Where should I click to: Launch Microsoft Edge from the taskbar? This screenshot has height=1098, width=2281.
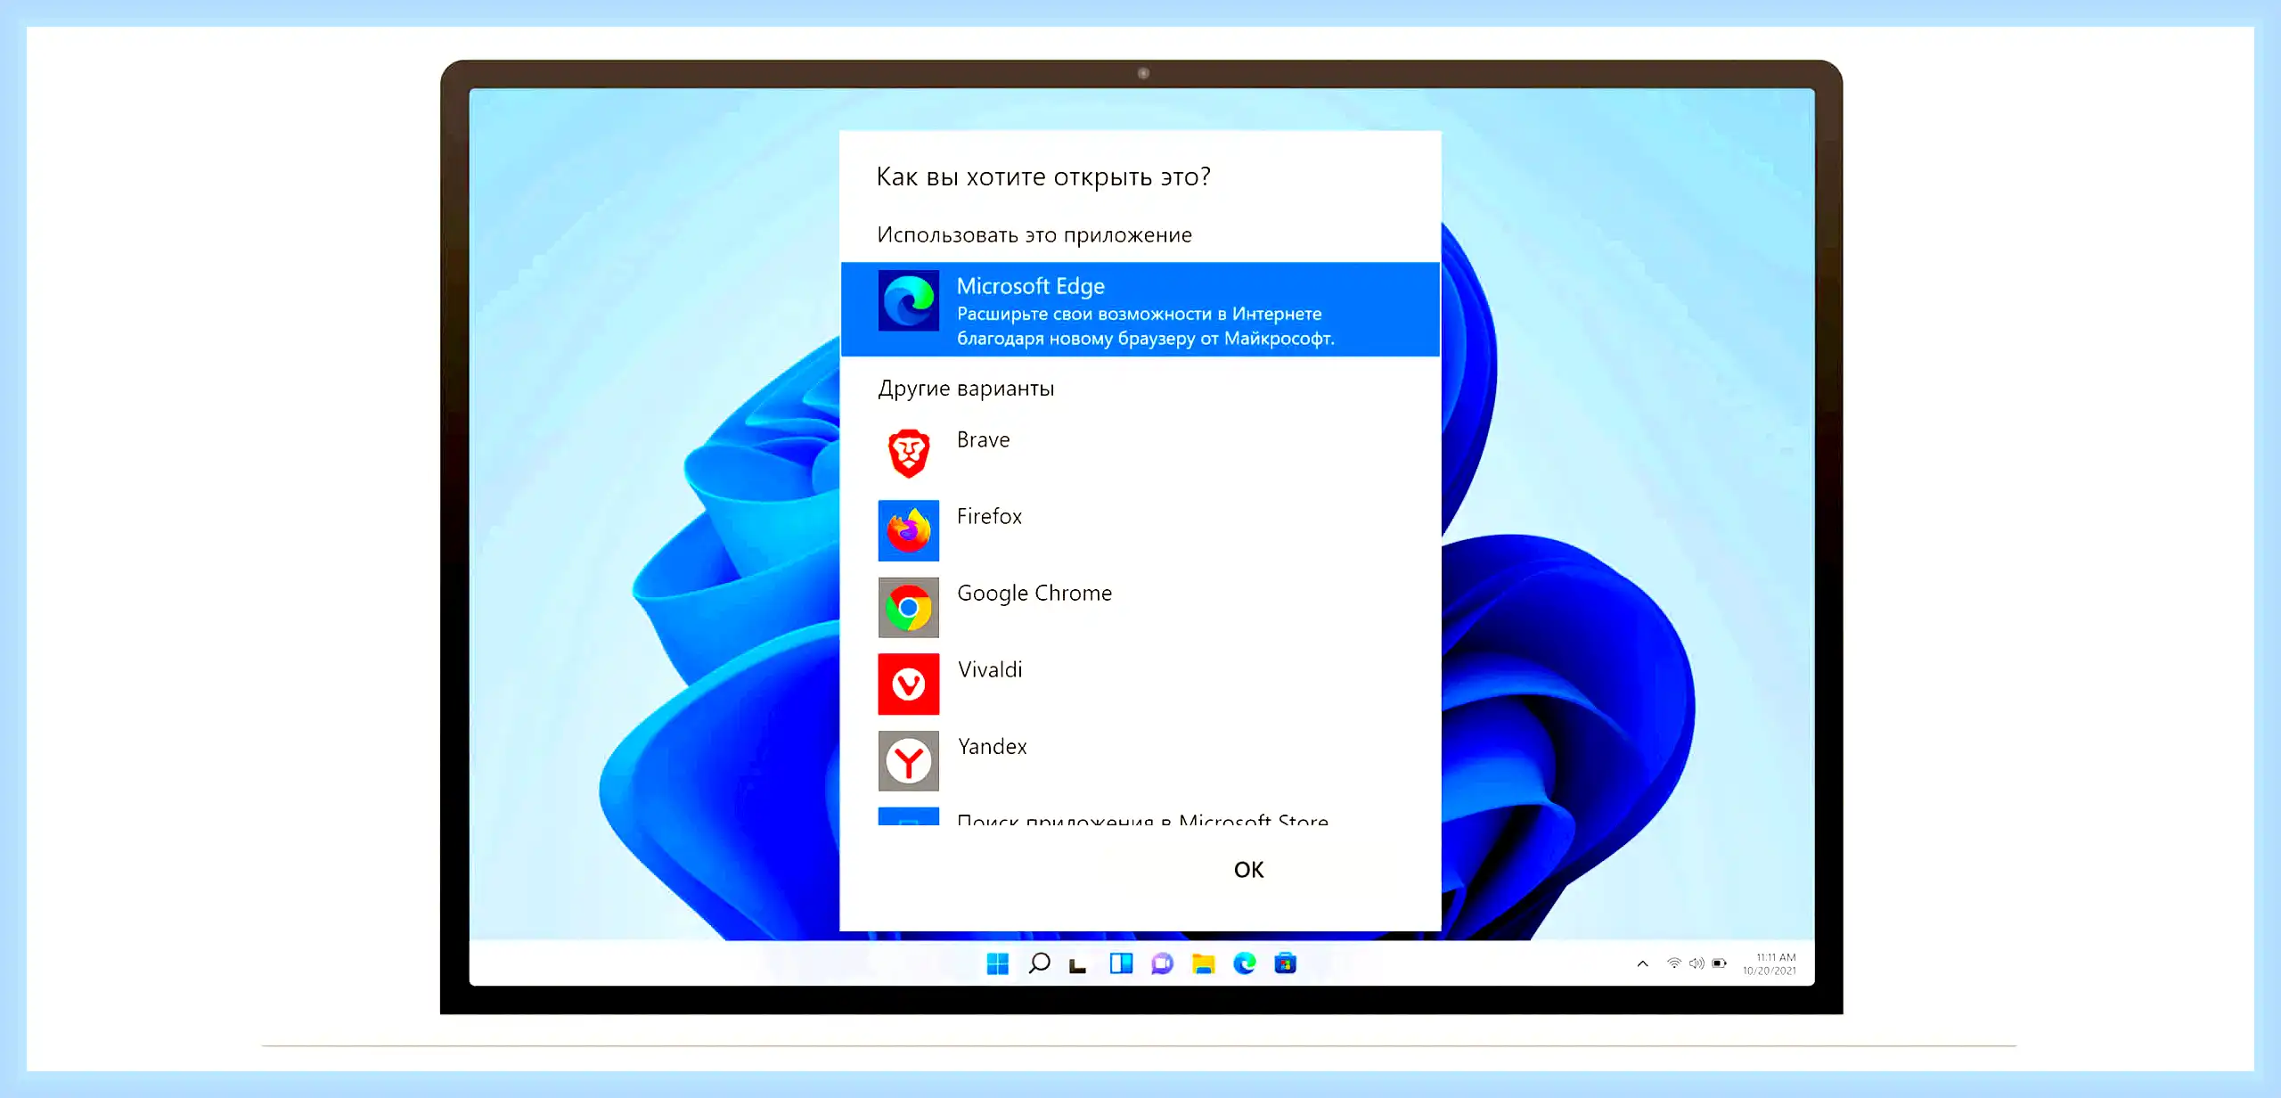1245,963
